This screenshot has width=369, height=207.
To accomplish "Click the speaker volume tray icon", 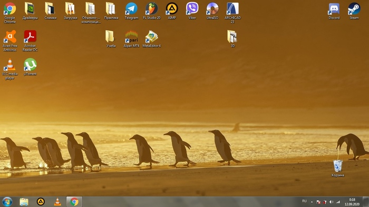I will [x=332, y=202].
